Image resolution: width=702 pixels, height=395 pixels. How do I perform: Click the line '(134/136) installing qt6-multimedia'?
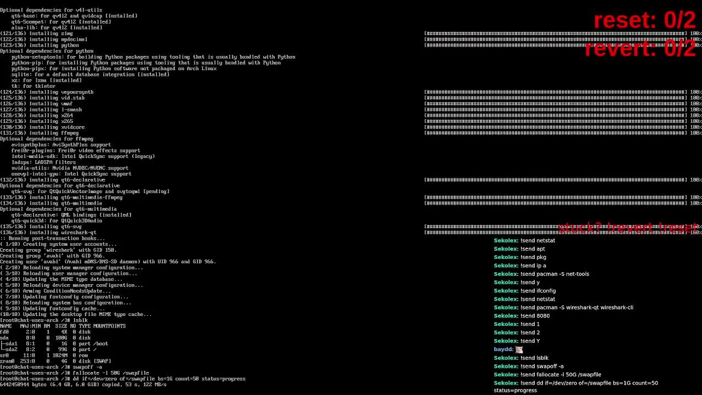(51, 204)
